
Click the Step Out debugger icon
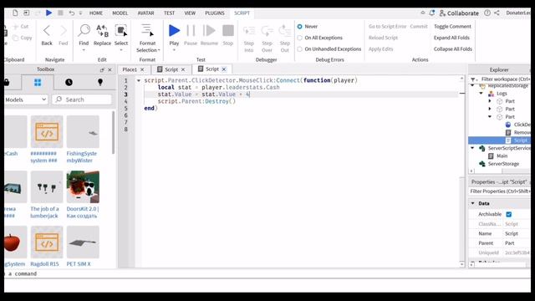pos(284,31)
